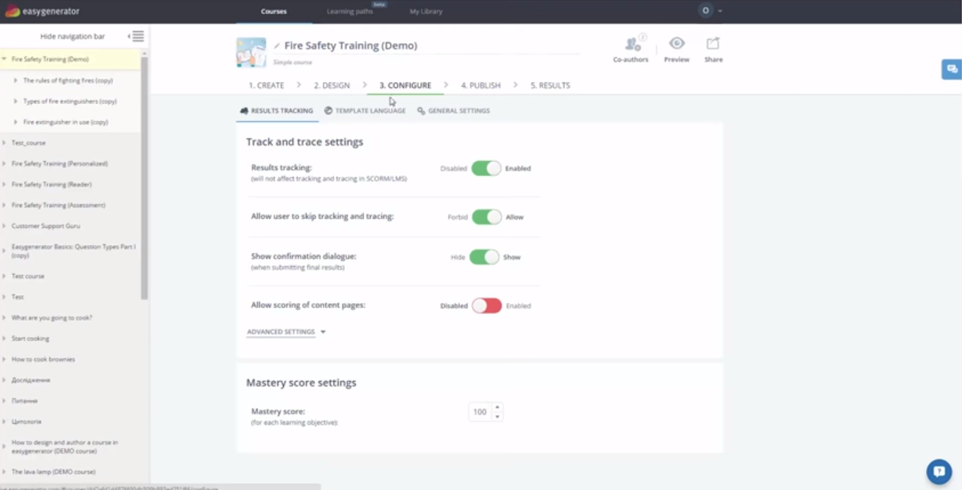962x490 pixels.
Task: Select the Цитологія course
Action: point(26,422)
